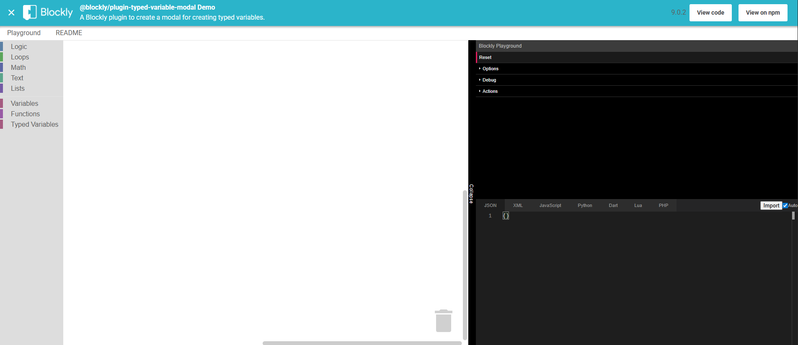
Task: Open the Functions toolbox category
Action: tap(31, 114)
